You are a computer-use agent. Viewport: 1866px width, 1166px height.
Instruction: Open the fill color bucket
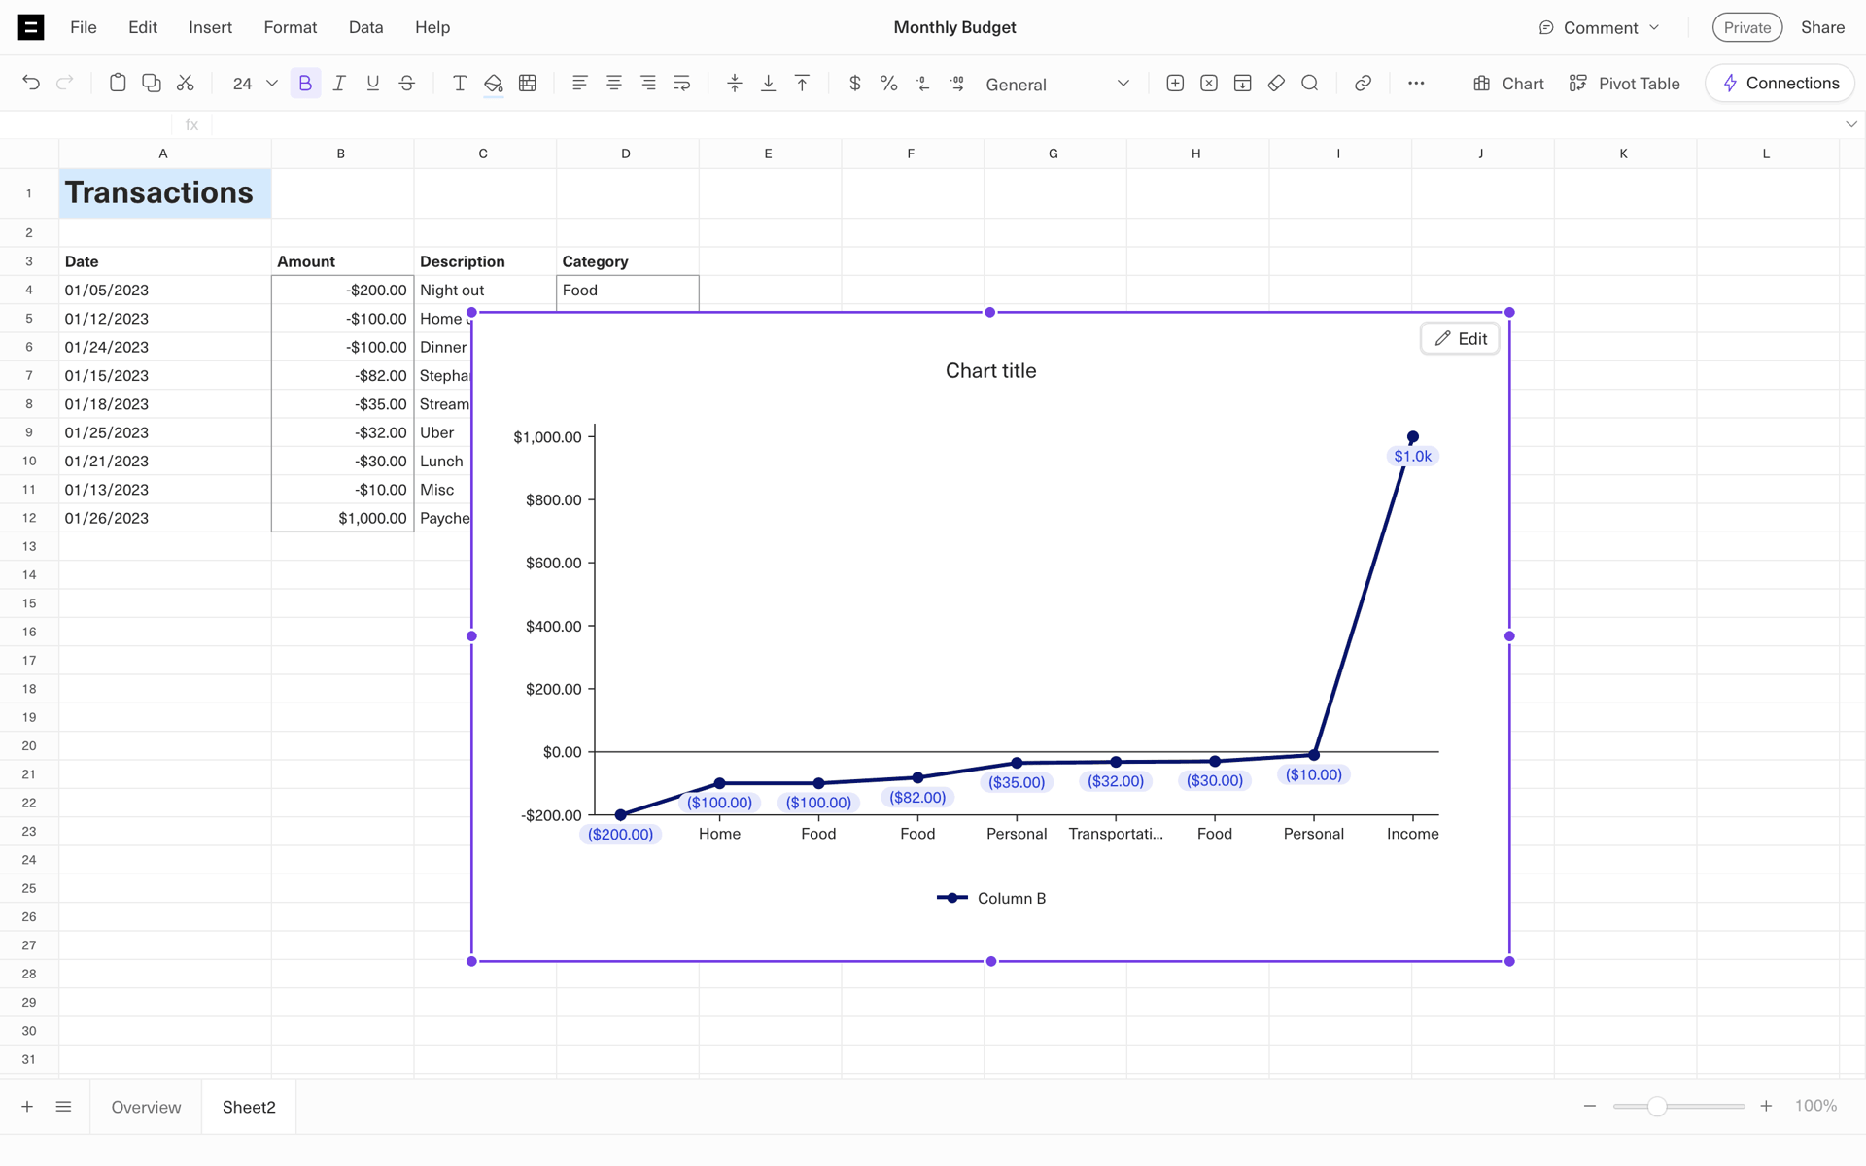(x=494, y=85)
